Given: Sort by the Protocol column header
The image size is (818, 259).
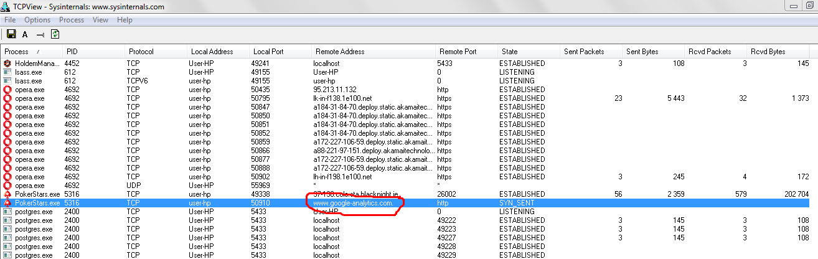Looking at the screenshot, I should [156, 52].
